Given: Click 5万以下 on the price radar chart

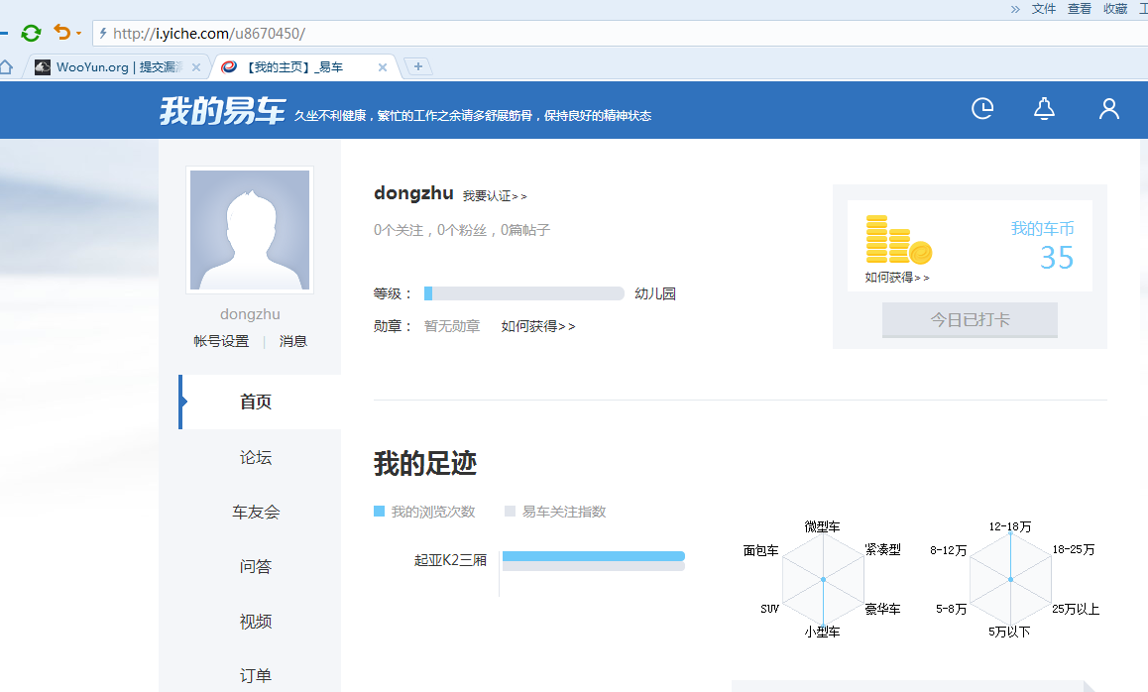Looking at the screenshot, I should 1009,632.
